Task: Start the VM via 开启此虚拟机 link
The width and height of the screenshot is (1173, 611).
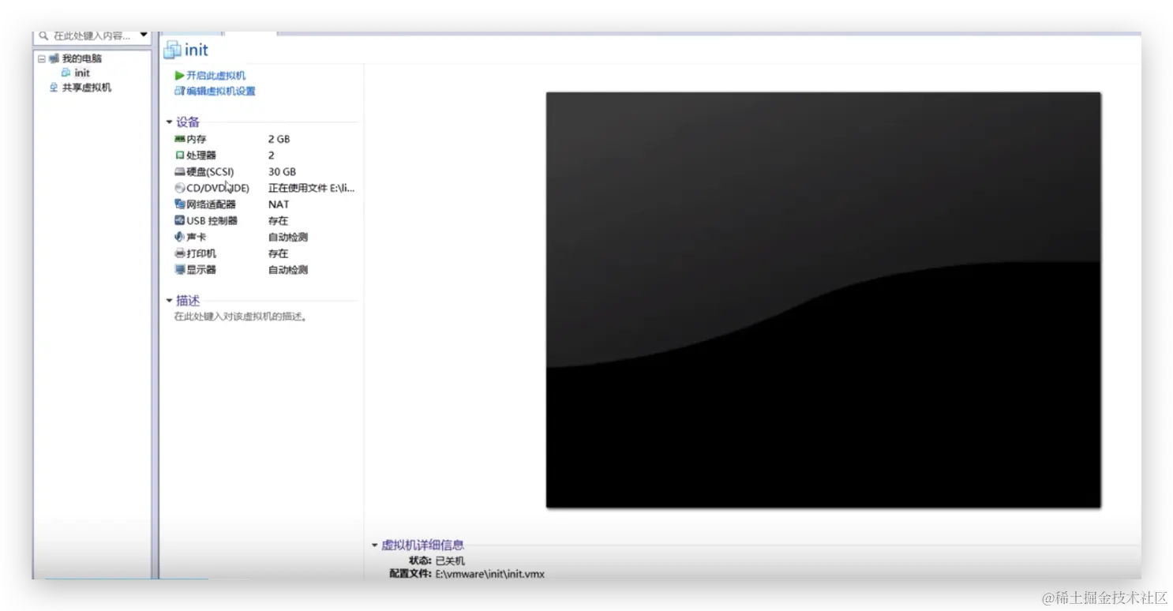Action: coord(215,76)
